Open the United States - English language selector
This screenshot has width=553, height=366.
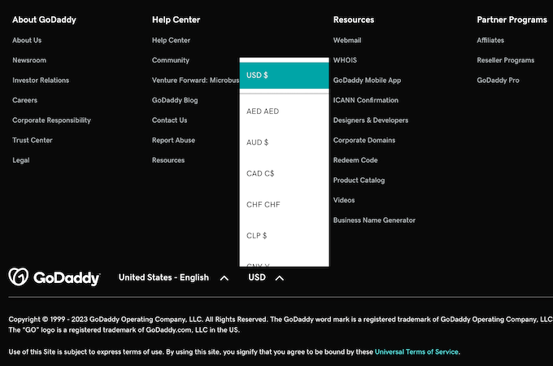click(173, 278)
